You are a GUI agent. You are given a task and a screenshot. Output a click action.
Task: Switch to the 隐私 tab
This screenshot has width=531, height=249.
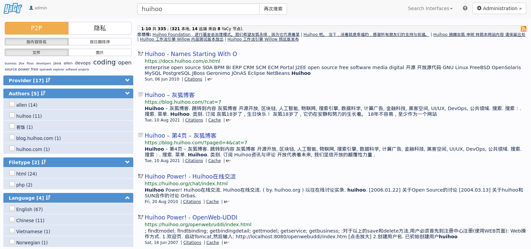(x=100, y=28)
